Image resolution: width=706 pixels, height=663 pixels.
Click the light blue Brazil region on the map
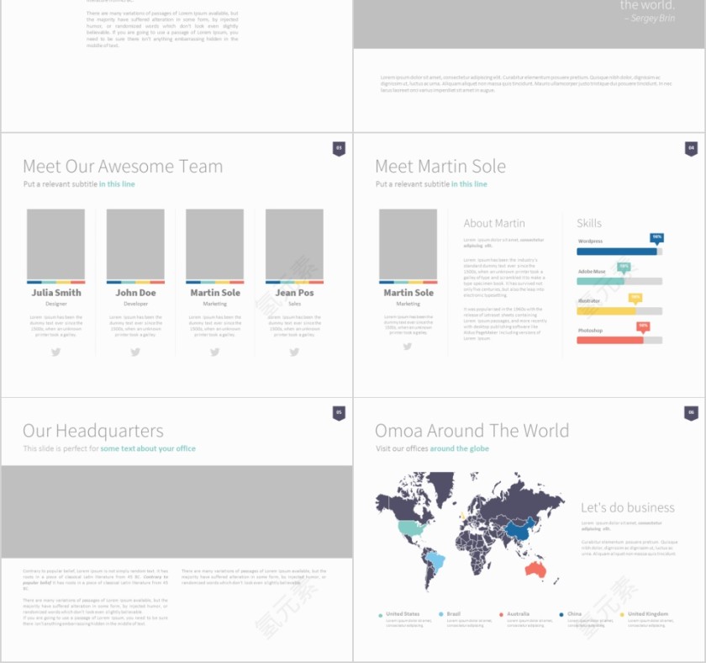(435, 560)
